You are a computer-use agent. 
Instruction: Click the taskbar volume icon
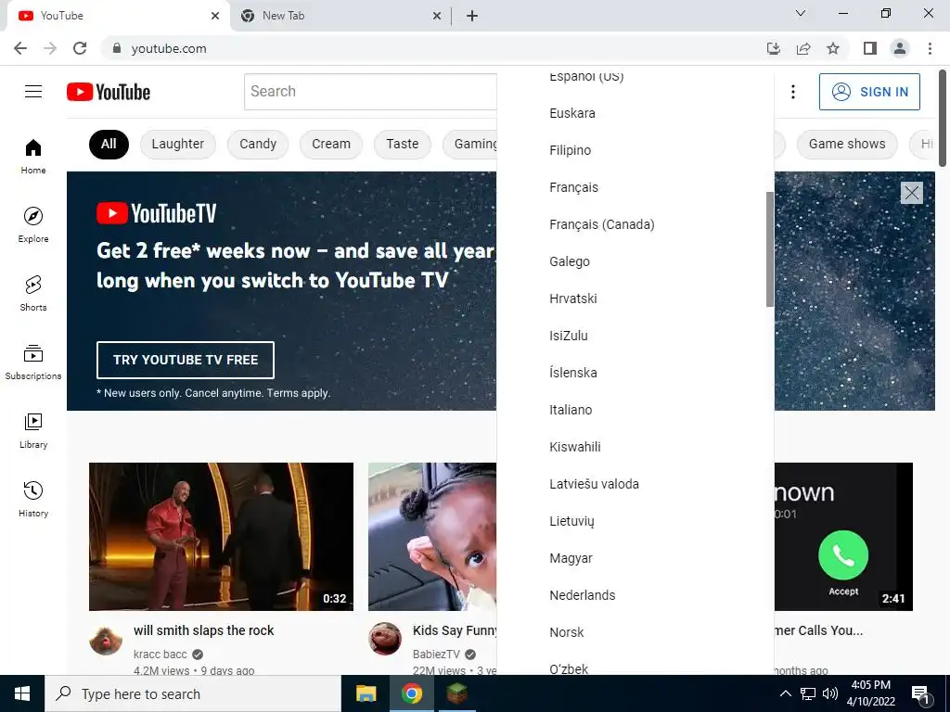pyautogui.click(x=830, y=693)
